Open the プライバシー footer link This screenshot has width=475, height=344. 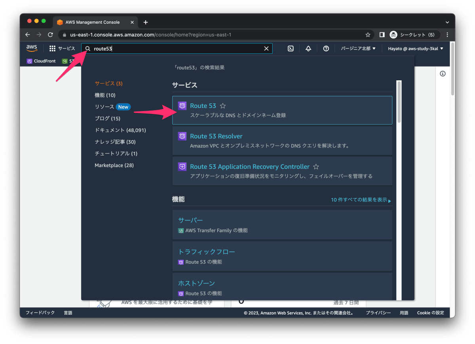pyautogui.click(x=378, y=313)
